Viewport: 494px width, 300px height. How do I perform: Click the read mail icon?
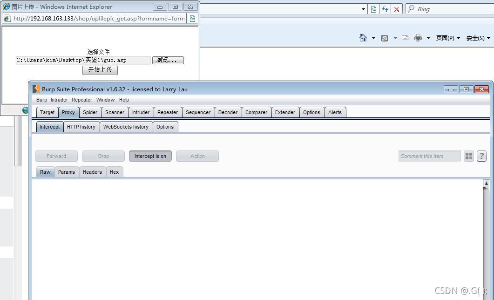click(x=405, y=38)
